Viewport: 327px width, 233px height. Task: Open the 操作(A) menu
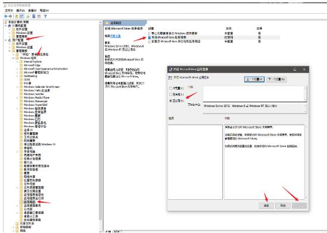click(x=21, y=11)
